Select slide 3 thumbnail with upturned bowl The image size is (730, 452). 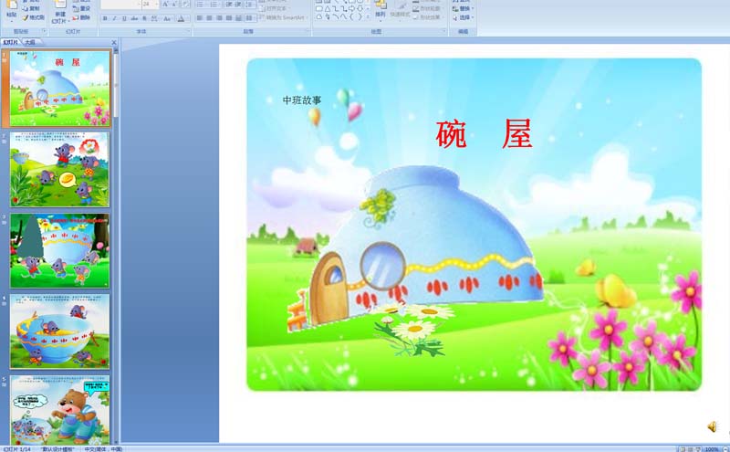59,251
